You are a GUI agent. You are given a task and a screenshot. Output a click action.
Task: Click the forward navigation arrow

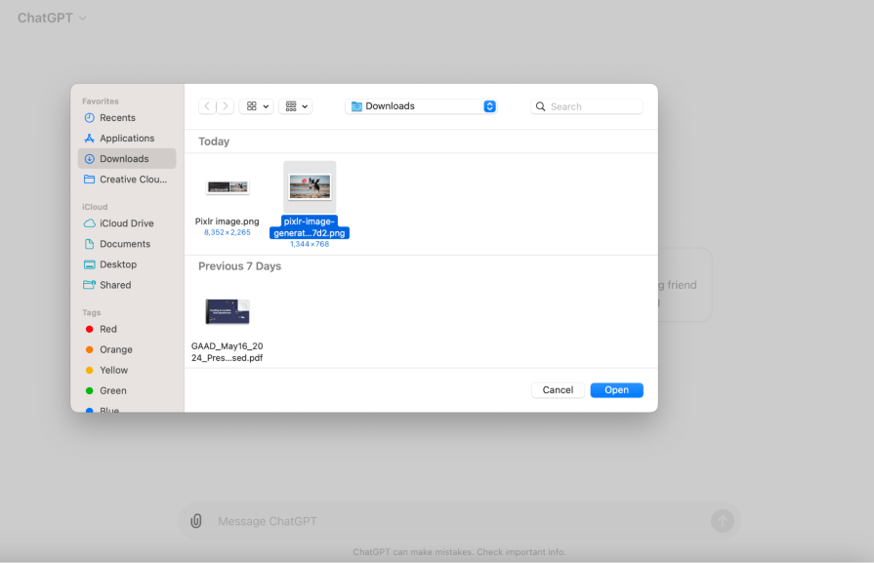click(x=225, y=105)
